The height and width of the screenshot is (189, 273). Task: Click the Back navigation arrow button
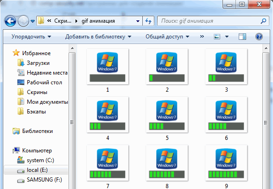click(10, 21)
